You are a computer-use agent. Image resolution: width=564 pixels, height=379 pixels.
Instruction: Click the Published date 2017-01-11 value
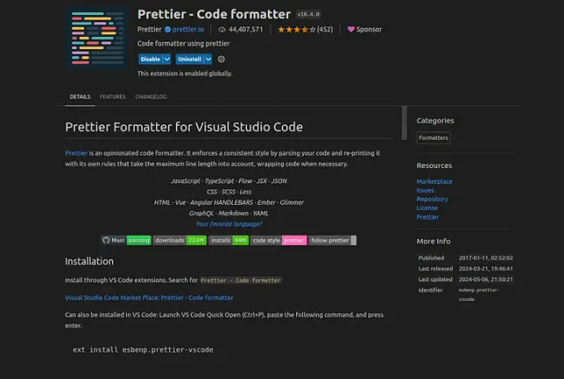click(x=486, y=258)
